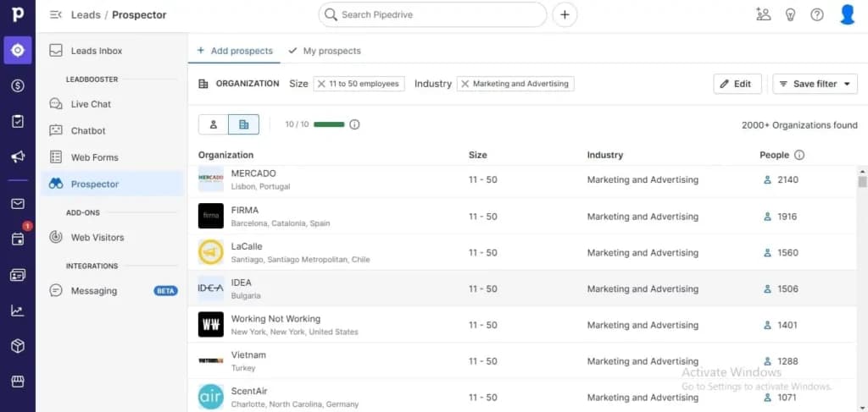Click the LaCalle logo thumbnail

coord(211,252)
